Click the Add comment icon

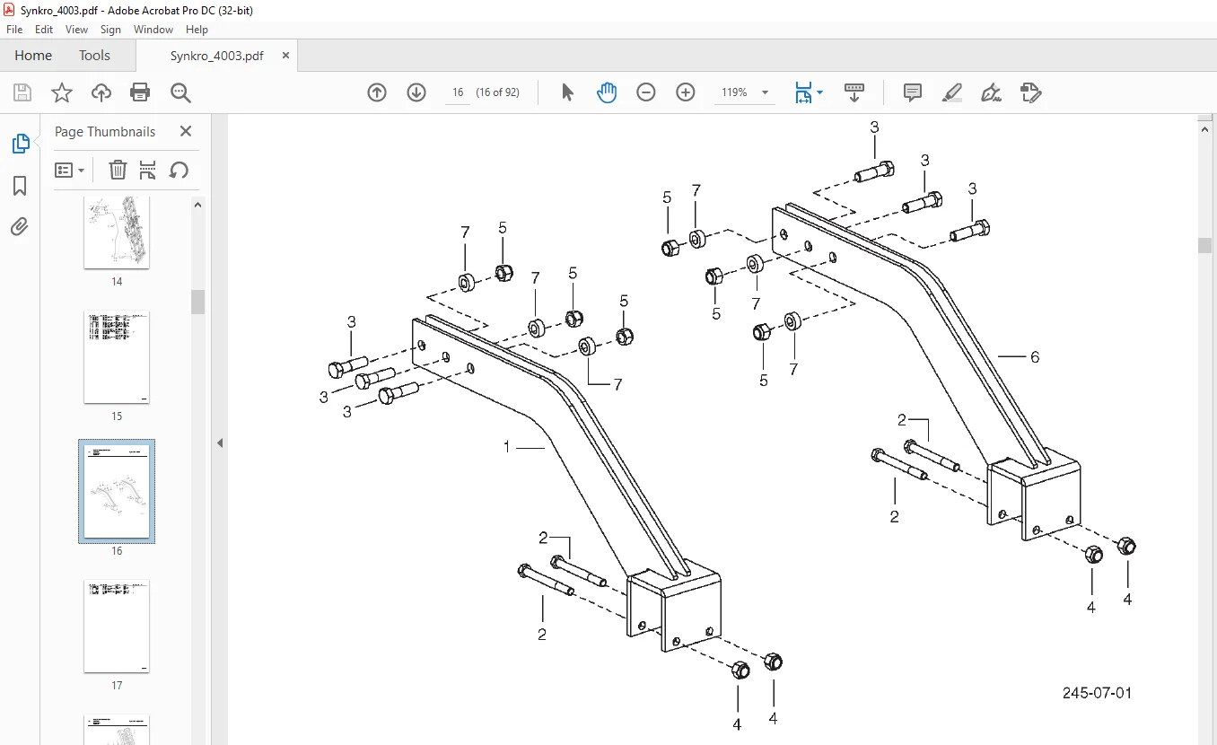[913, 92]
